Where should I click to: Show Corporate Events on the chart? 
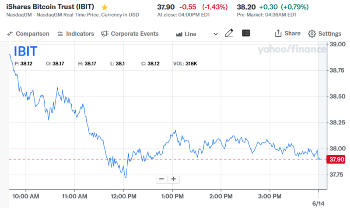point(129,34)
